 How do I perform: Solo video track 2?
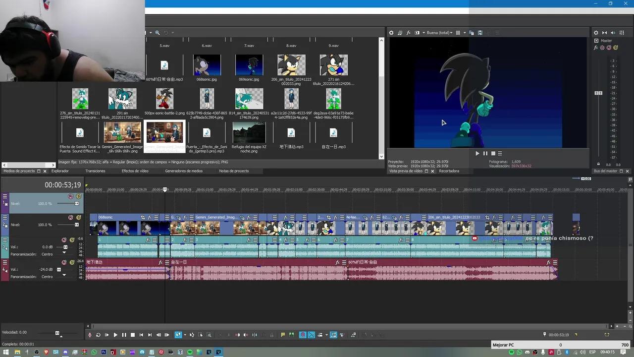[79, 218]
